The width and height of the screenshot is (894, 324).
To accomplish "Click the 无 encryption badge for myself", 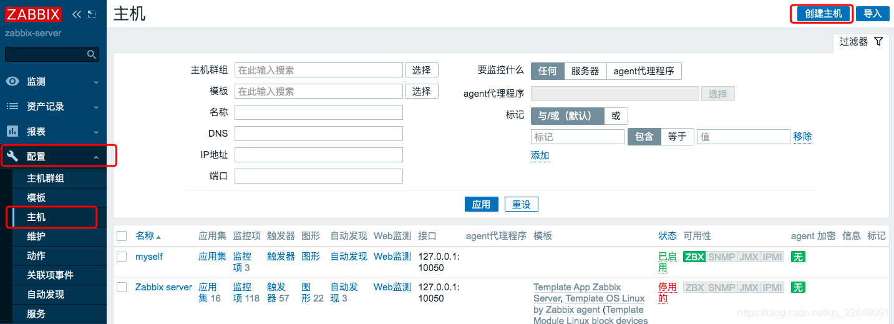I will (798, 257).
